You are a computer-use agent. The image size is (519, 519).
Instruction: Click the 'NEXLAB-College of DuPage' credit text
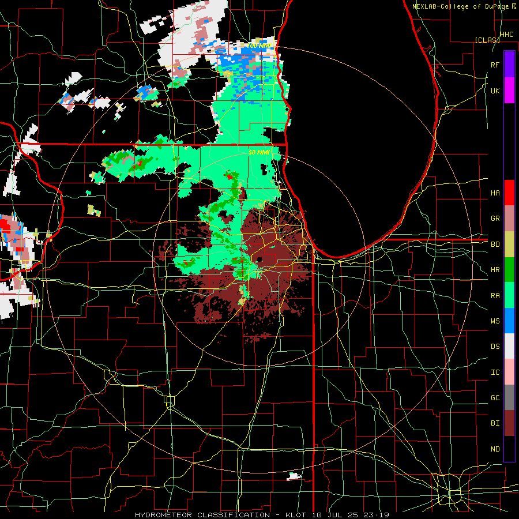(461, 6)
